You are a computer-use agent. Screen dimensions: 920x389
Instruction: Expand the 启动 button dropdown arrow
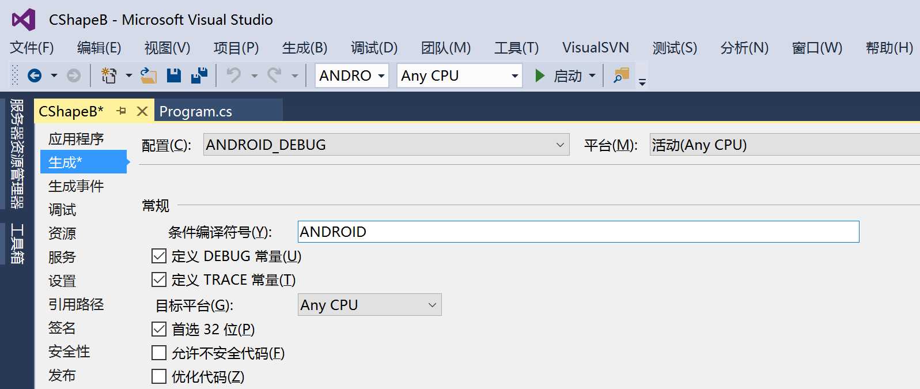click(592, 75)
